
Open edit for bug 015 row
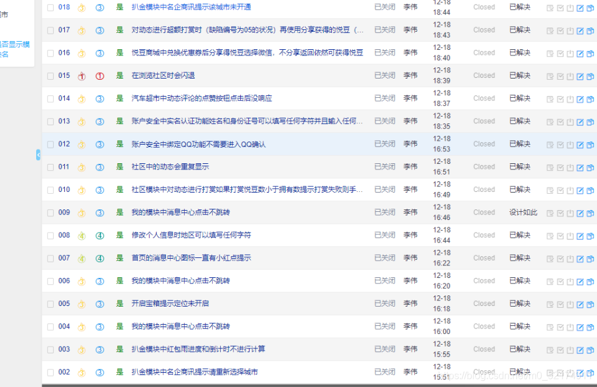pos(580,77)
